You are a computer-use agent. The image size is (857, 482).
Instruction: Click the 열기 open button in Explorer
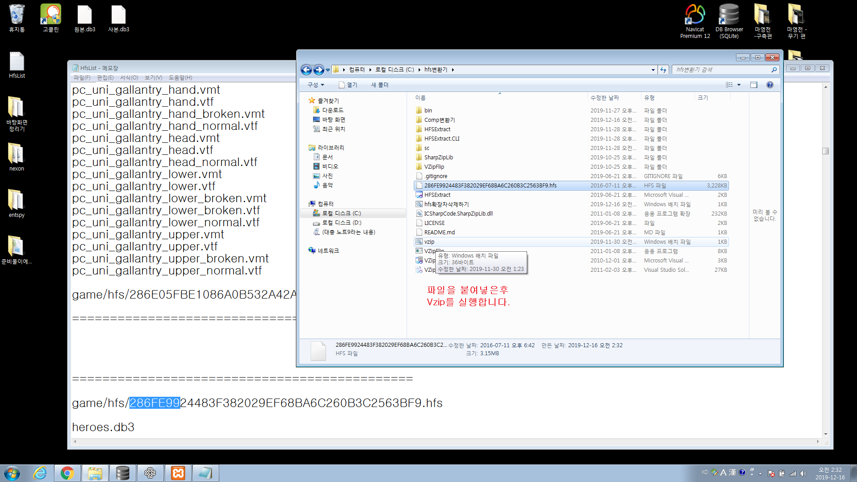coord(348,85)
